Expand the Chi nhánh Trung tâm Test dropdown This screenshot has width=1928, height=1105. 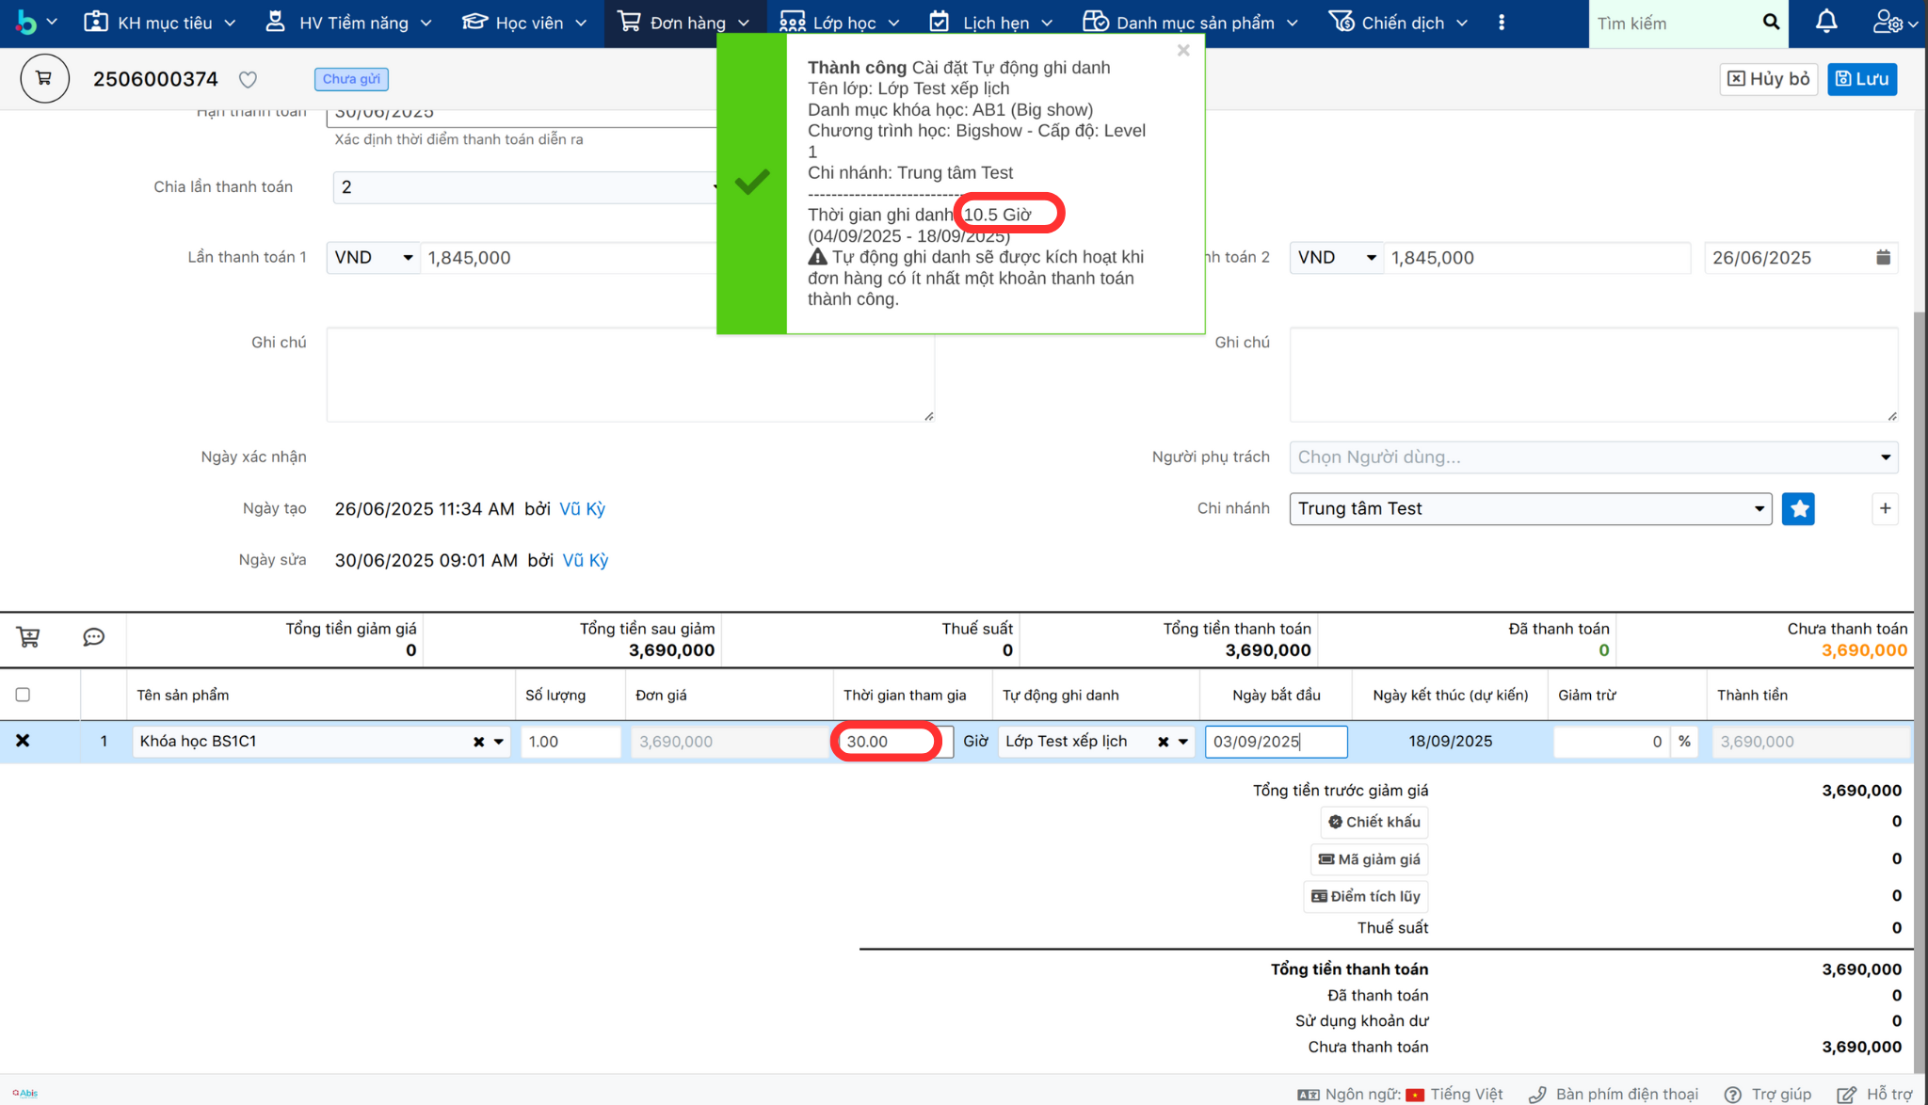pyautogui.click(x=1530, y=509)
